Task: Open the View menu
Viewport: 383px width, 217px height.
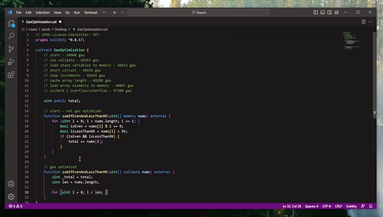Action: [57, 12]
